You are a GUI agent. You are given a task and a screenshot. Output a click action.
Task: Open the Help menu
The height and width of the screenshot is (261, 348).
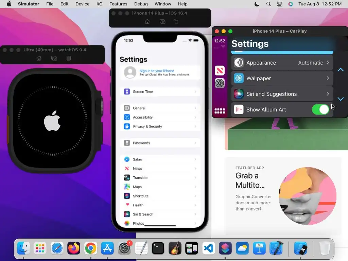182,4
